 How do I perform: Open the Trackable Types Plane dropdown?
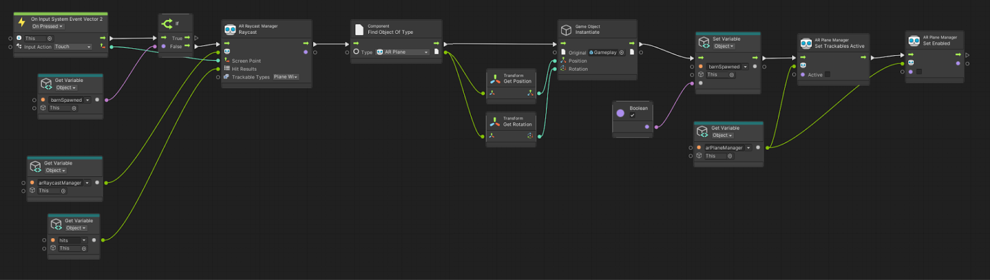[x=286, y=77]
